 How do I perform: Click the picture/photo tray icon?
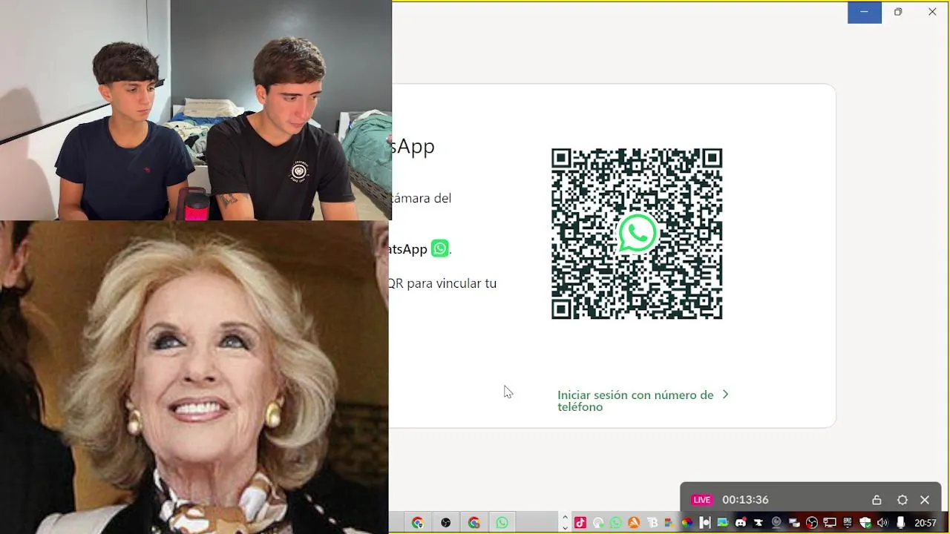pos(723,523)
